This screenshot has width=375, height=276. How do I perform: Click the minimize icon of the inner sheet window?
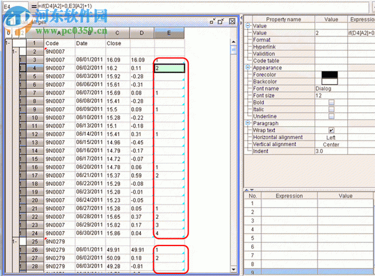click(x=213, y=21)
